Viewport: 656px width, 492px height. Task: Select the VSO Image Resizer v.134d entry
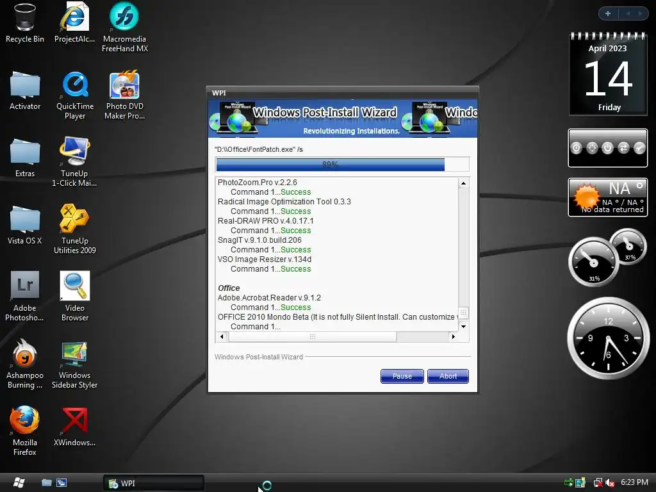coord(265,259)
